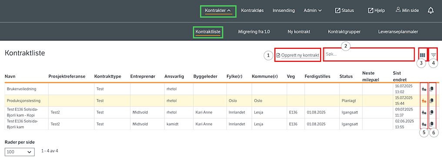The height and width of the screenshot is (165, 442).
Task: Expand the Kontrakter menu
Action: pos(218,11)
